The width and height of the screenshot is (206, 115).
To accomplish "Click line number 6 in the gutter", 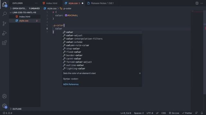I will [47, 28].
